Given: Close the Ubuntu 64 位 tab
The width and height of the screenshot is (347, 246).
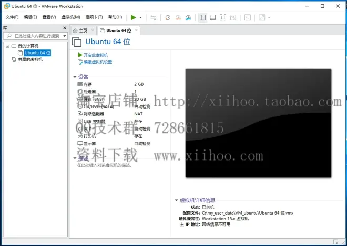Looking at the screenshot, I should (x=136, y=30).
